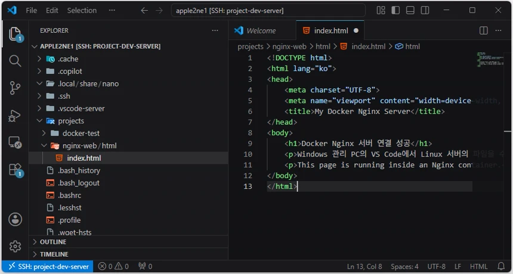This screenshot has width=513, height=274.
Task: Click UTF-8 encoding in status bar
Action: point(437,266)
